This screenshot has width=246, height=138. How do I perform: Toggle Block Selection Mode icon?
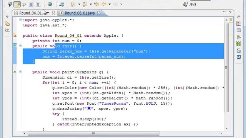click(31, 4)
